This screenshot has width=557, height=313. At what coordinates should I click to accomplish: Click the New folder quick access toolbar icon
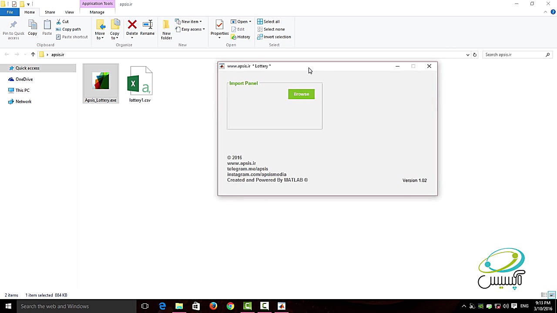pos(21,4)
